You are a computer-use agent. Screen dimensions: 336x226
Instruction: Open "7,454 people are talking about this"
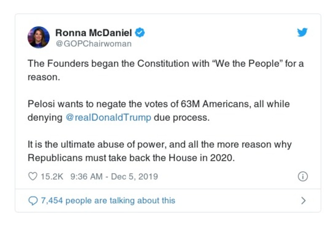[x=108, y=201]
